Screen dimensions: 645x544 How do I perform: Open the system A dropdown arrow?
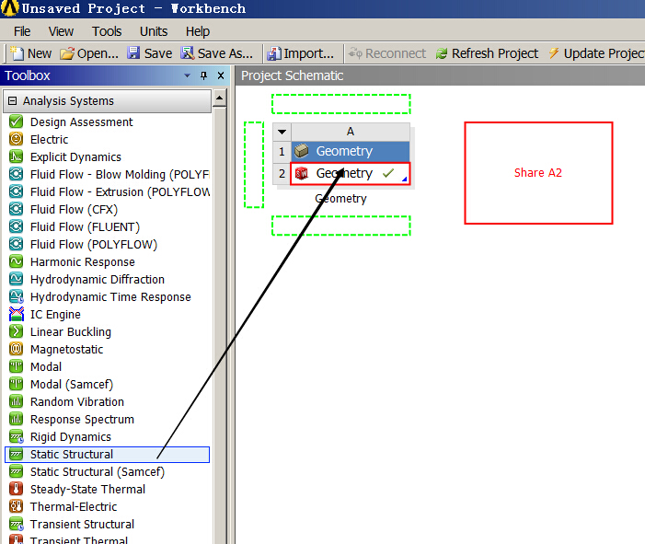coord(282,132)
